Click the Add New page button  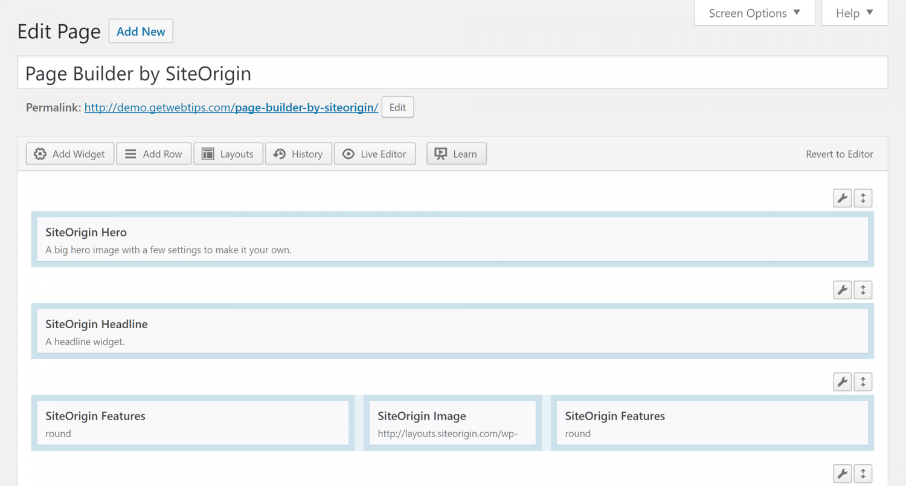pos(141,31)
